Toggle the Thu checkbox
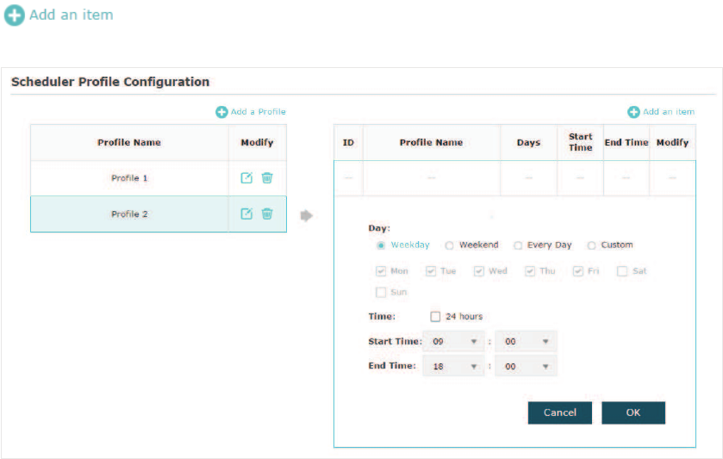 (x=530, y=271)
